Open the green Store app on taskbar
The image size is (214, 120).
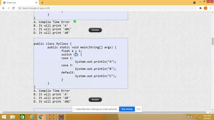click(22, 117)
